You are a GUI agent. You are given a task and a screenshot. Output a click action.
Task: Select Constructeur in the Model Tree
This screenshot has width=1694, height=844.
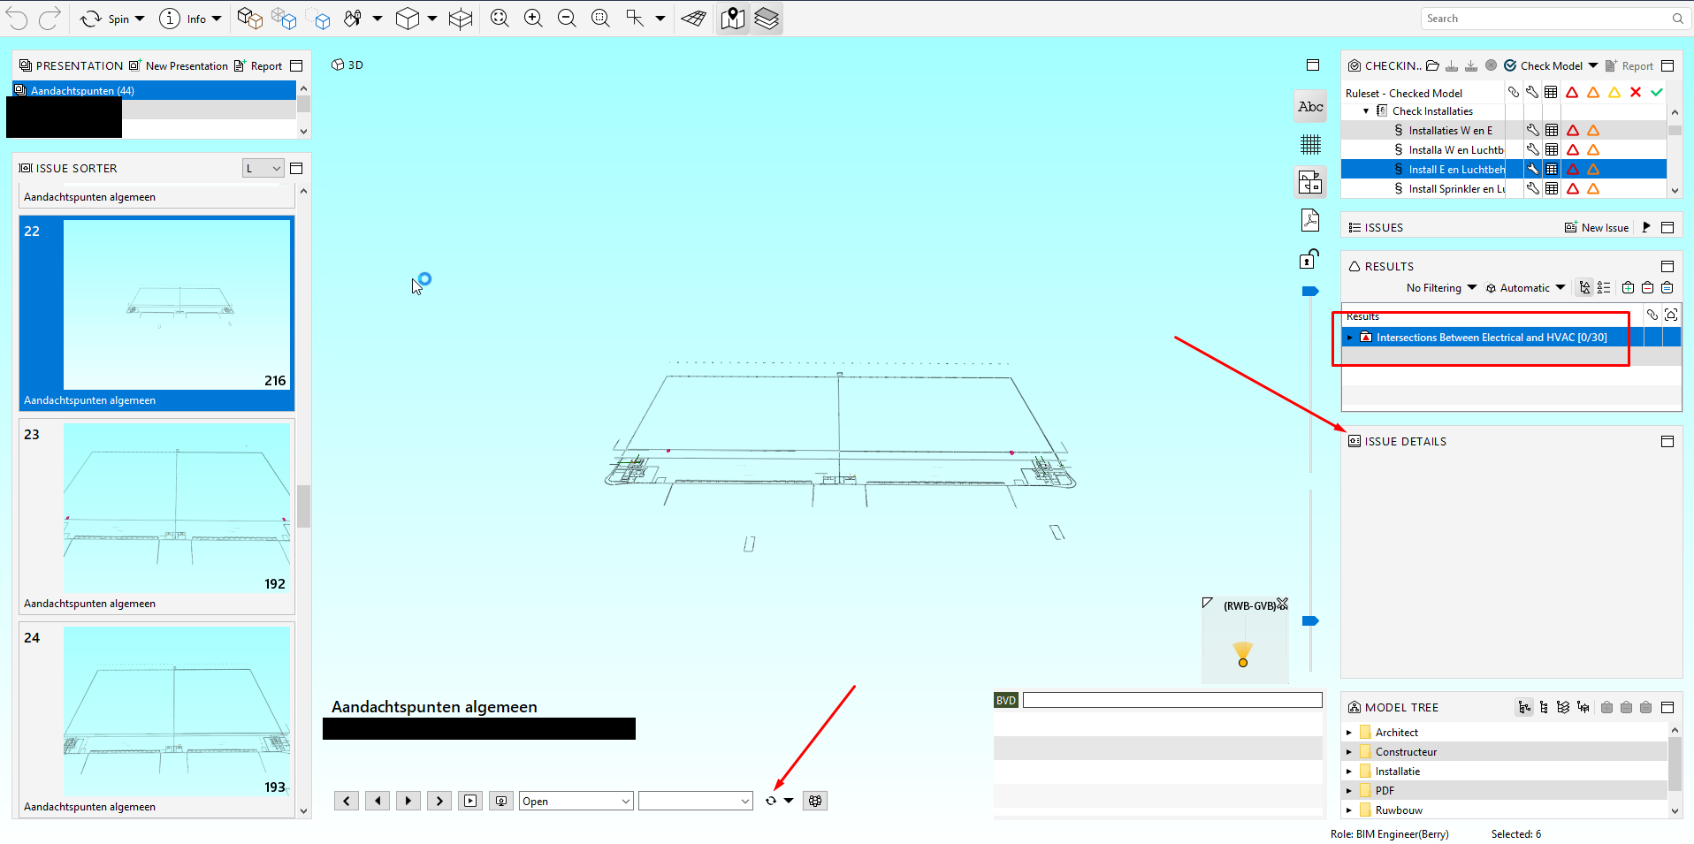(1406, 752)
